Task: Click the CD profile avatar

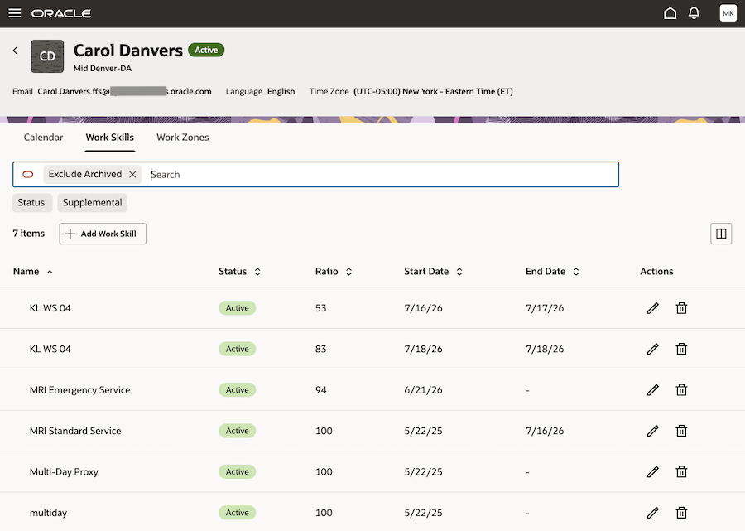Action: pos(47,56)
